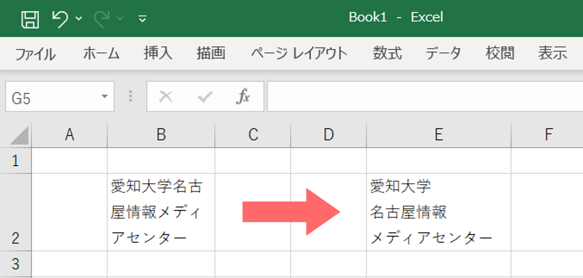The width and height of the screenshot is (583, 278).
Task: Select row 2 header
Action: pos(16,212)
